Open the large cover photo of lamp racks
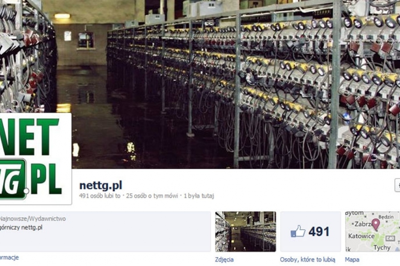400x266 pixels. coord(200,84)
